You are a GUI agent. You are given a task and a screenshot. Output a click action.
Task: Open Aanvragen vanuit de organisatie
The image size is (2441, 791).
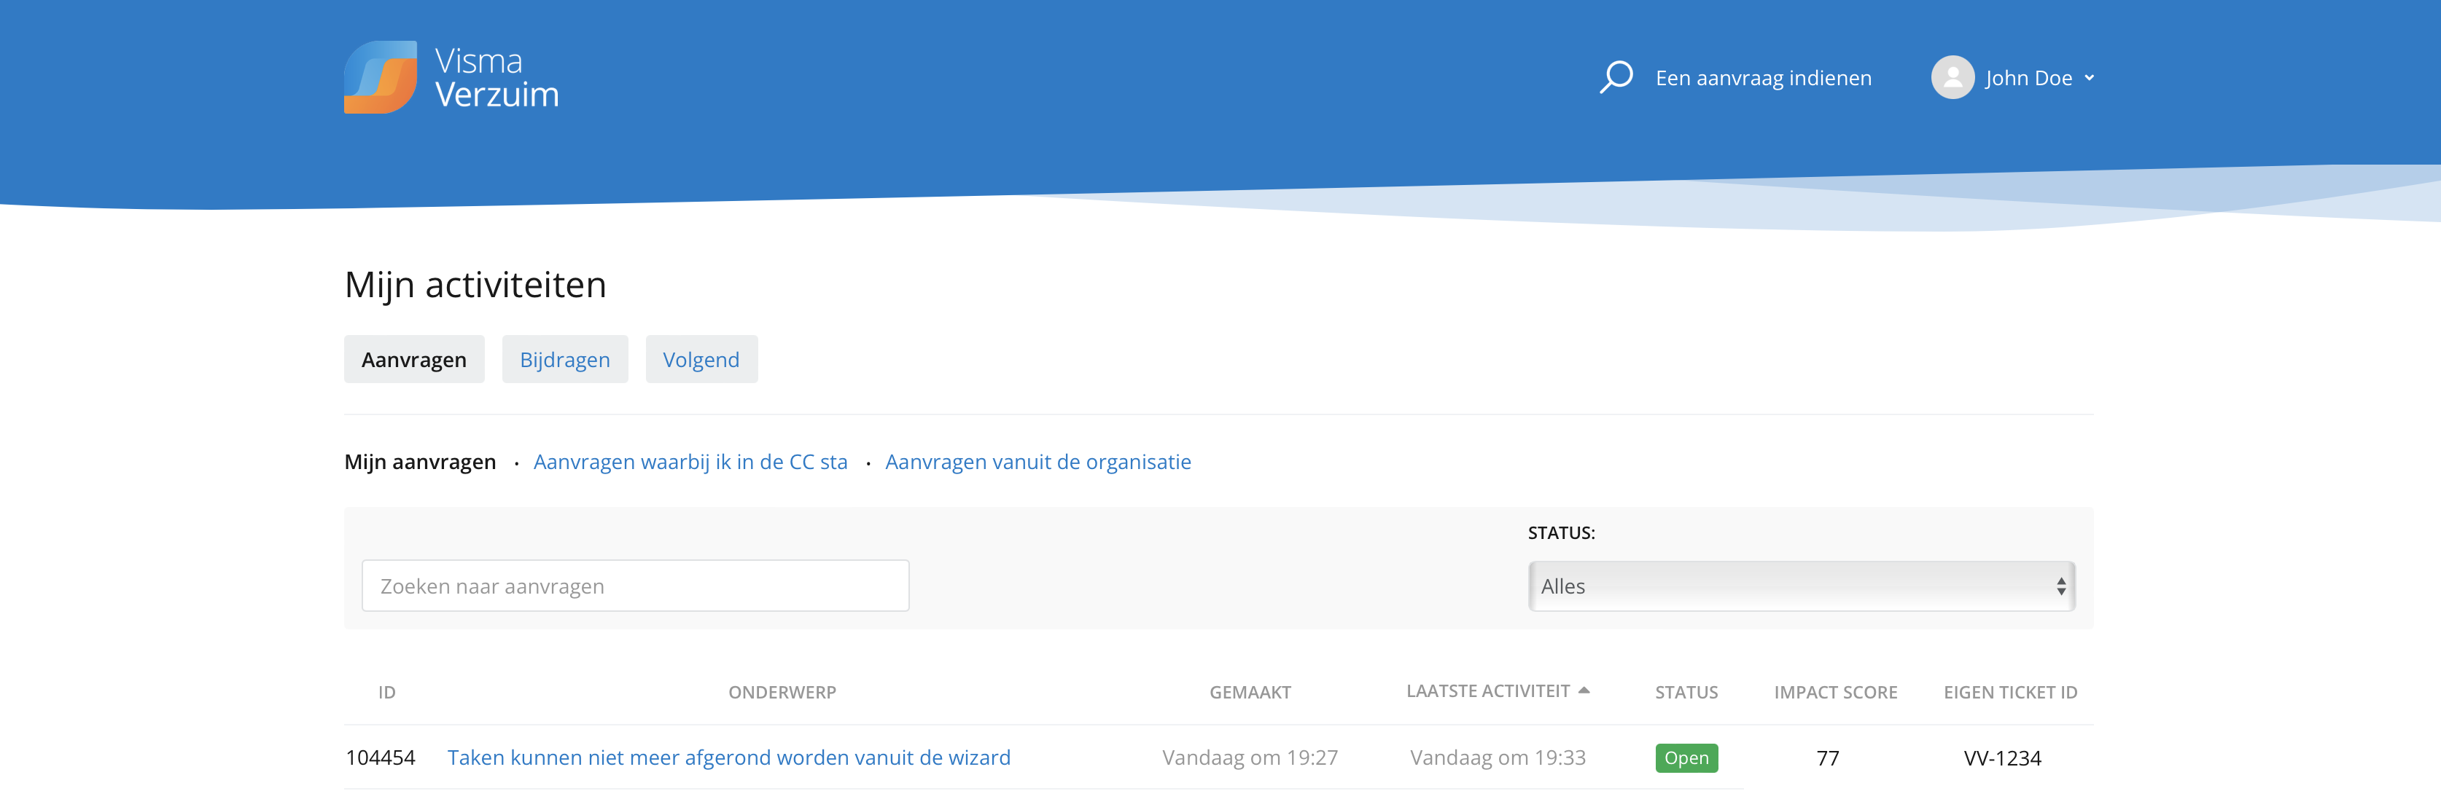[1037, 462]
